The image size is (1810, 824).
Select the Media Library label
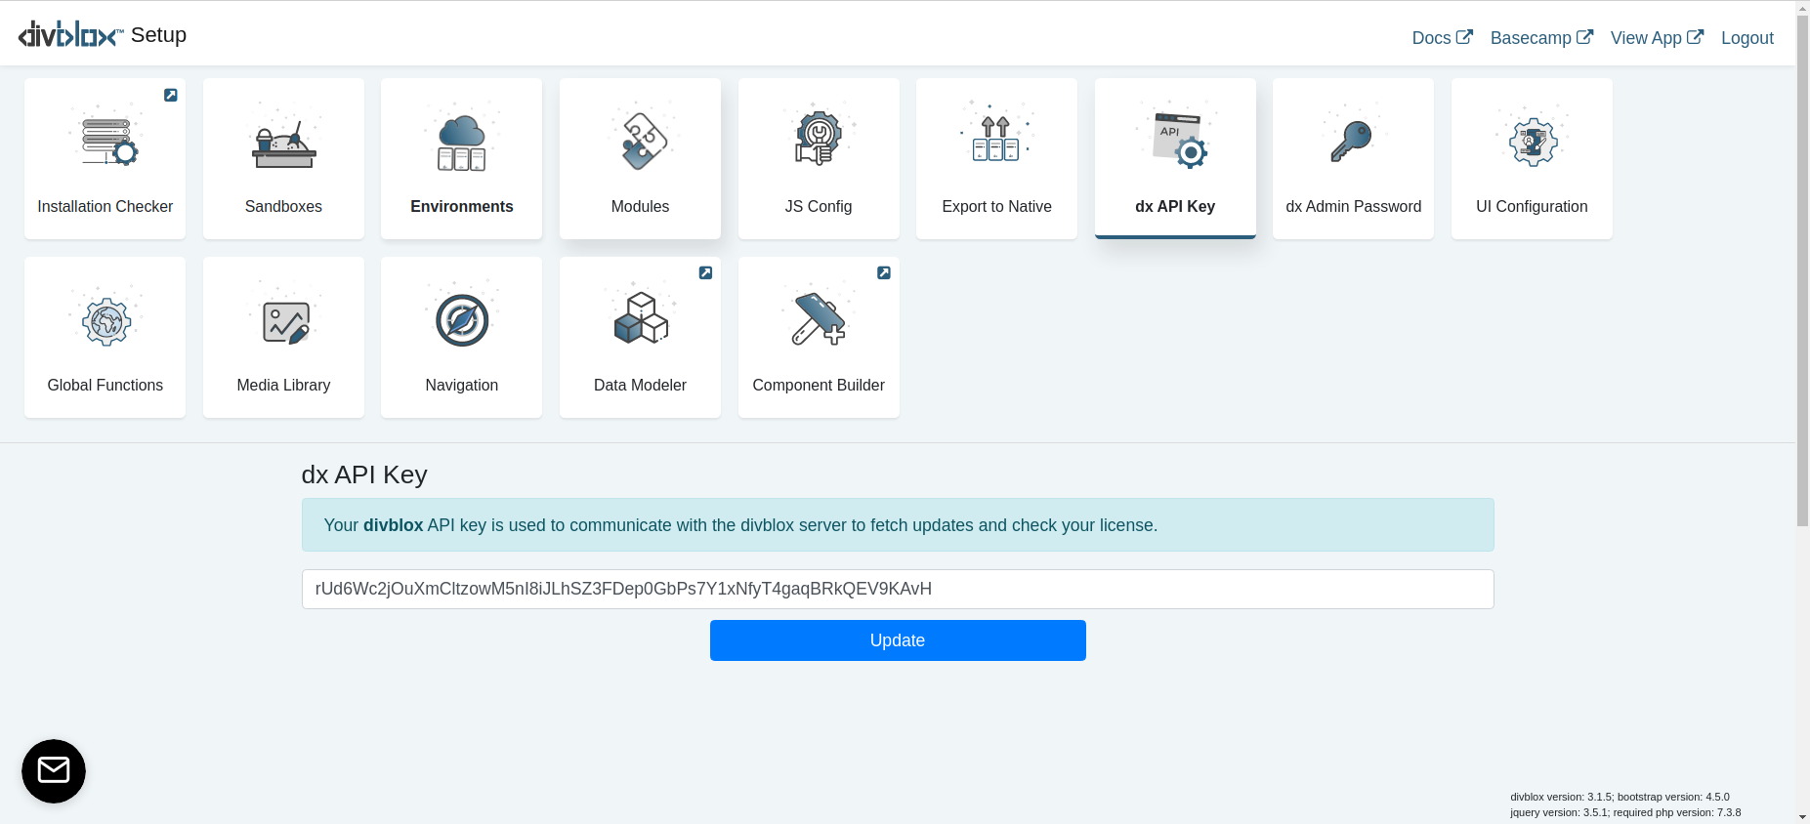click(x=283, y=386)
